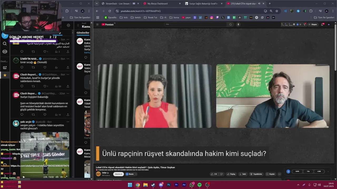This screenshot has width=337, height=189.
Task: Launch Photoshop from the taskbar
Action: pyautogui.click(x=169, y=185)
